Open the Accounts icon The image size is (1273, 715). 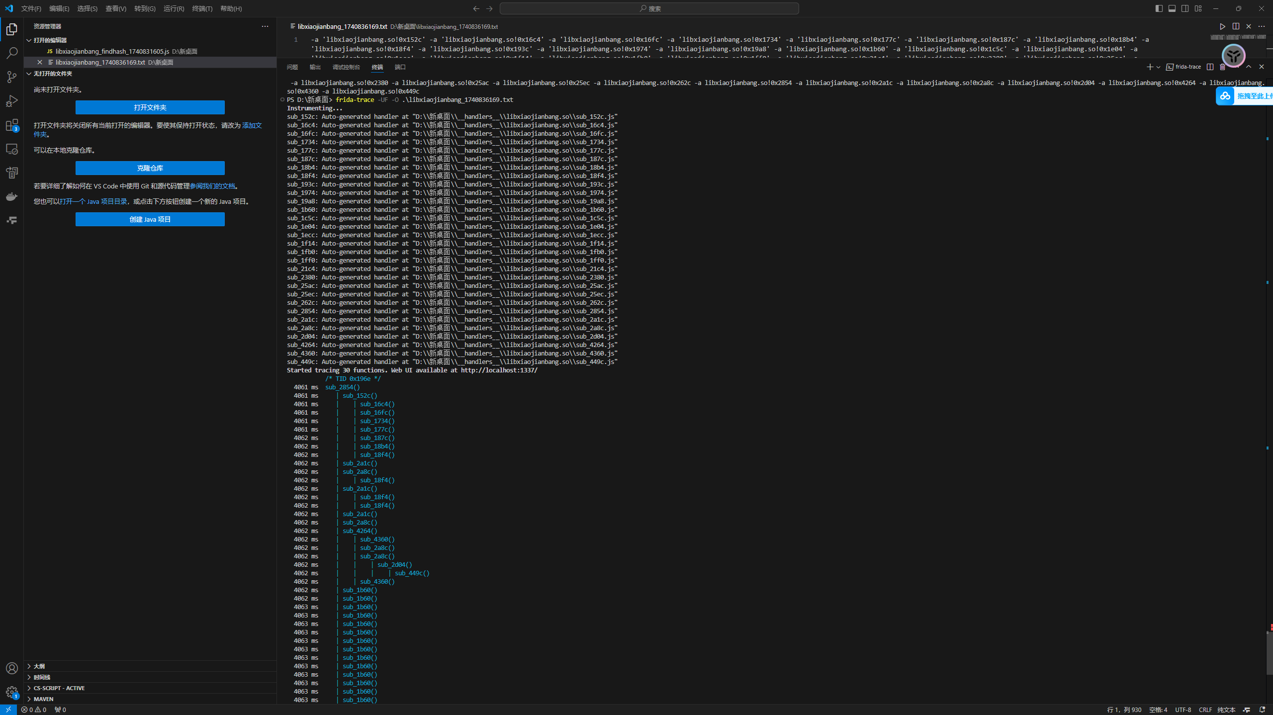click(x=12, y=668)
